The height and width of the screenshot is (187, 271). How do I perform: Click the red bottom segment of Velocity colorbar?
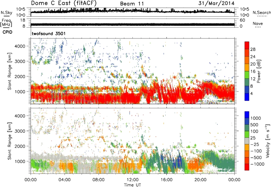[x=247, y=167]
